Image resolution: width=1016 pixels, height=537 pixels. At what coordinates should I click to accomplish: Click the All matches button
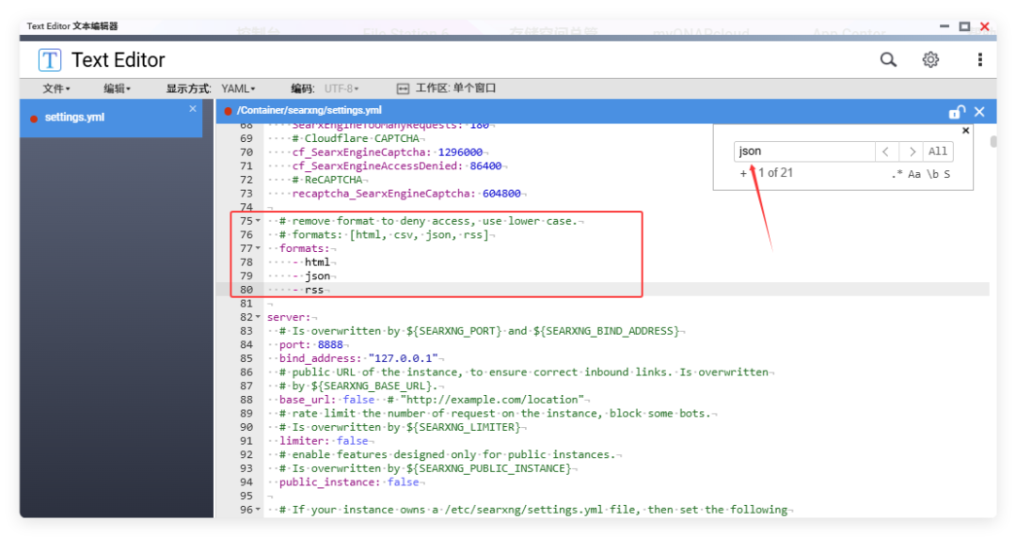coord(938,151)
